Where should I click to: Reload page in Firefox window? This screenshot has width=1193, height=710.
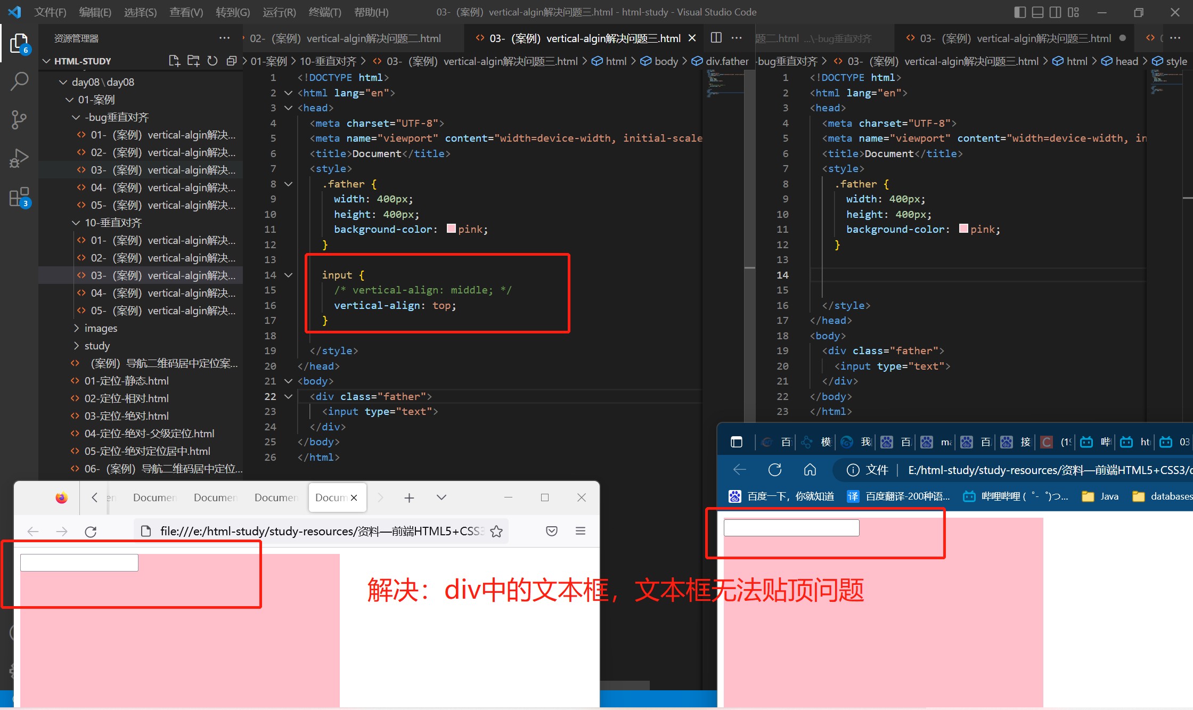tap(91, 531)
